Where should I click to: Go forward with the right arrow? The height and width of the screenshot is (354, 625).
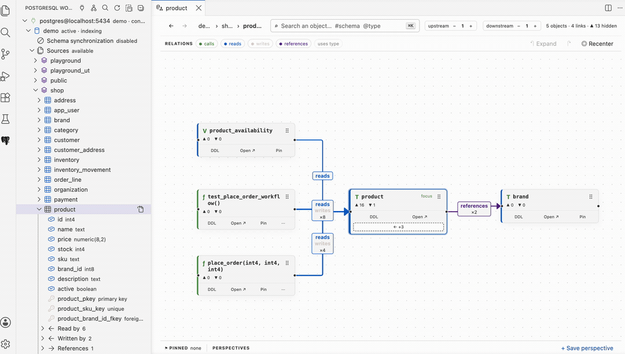click(x=185, y=26)
